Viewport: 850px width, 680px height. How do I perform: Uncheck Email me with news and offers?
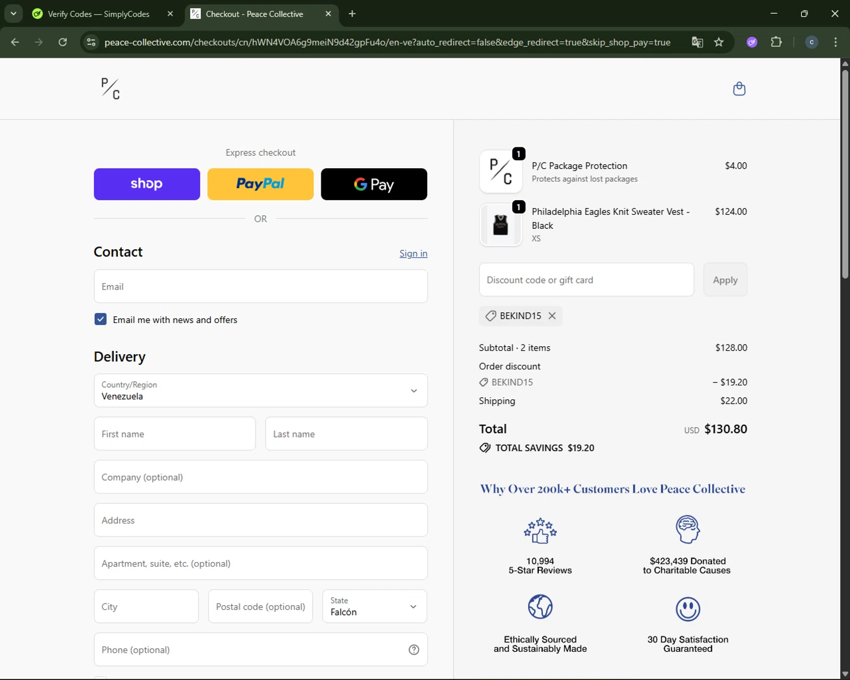(x=100, y=319)
